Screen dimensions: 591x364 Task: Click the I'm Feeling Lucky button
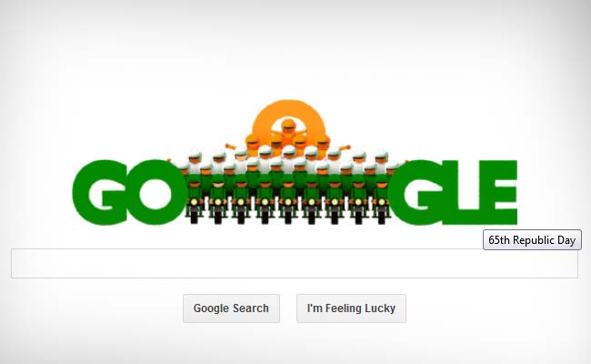coord(351,308)
